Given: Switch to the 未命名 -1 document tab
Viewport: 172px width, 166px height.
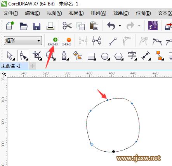Looking at the screenshot, I should pos(10,66).
